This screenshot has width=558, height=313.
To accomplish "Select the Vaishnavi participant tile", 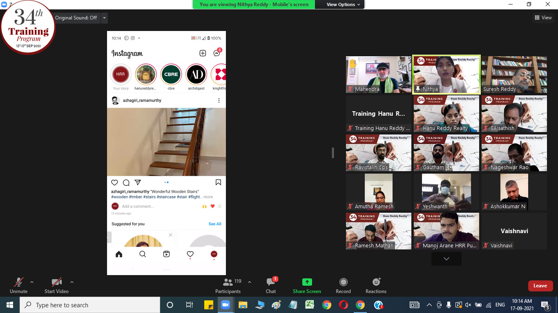I will [514, 231].
